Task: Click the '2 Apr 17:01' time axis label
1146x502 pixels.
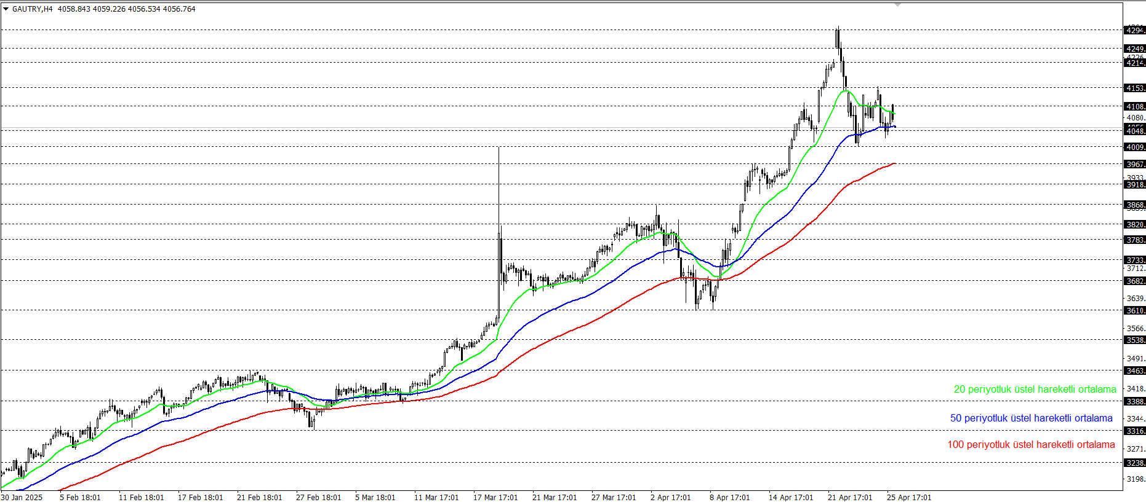Action: tap(670, 498)
